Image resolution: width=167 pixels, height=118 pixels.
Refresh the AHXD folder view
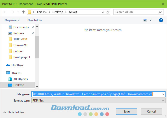coord(108,12)
